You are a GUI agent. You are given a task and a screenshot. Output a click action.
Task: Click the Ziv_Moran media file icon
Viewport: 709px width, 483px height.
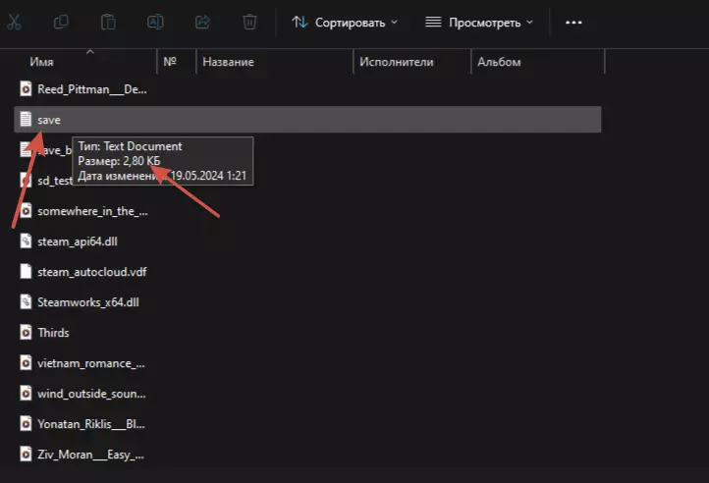pos(26,455)
